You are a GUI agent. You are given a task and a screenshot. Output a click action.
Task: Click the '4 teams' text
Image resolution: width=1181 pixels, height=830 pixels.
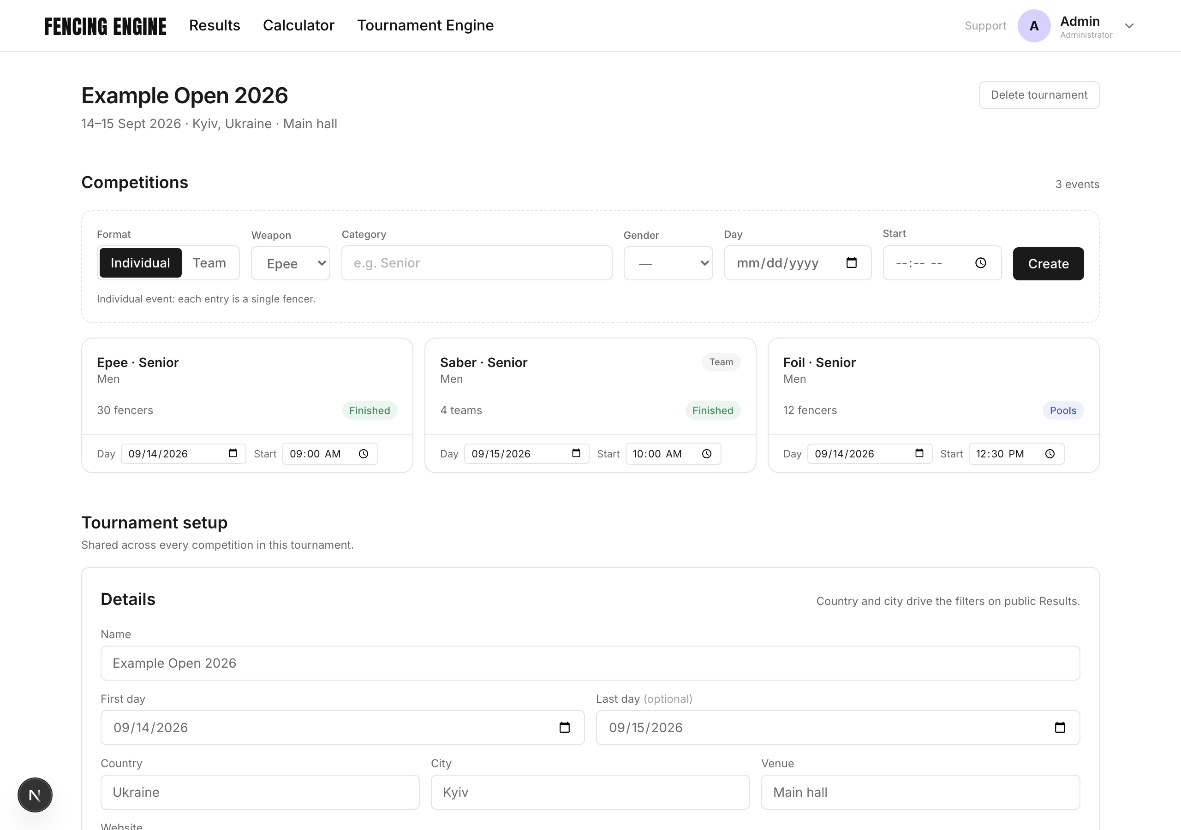pos(461,410)
